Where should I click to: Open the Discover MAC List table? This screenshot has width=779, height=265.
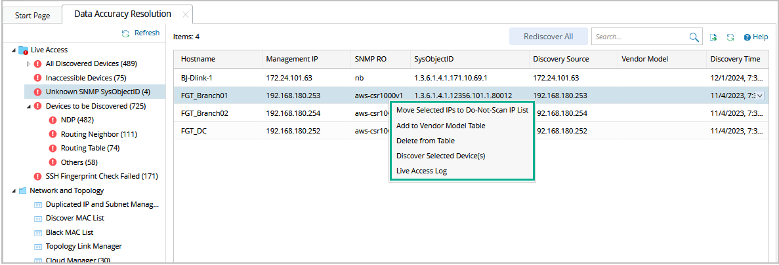point(75,218)
